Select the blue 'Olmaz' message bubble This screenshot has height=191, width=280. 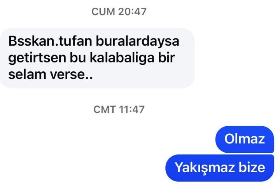245,139
